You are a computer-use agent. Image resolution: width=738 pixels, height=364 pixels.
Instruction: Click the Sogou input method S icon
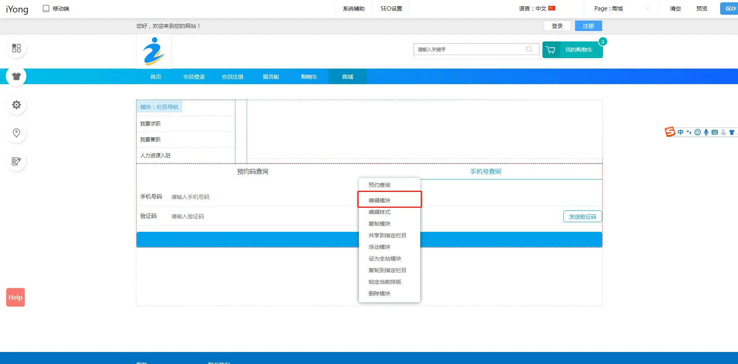tap(670, 132)
